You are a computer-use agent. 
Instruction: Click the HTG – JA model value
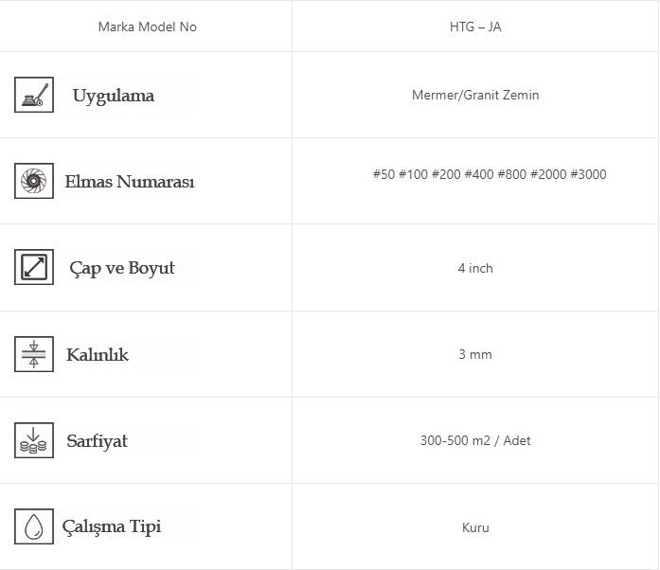475,27
